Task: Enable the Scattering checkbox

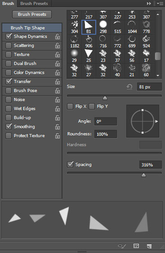Action: (x=9, y=46)
